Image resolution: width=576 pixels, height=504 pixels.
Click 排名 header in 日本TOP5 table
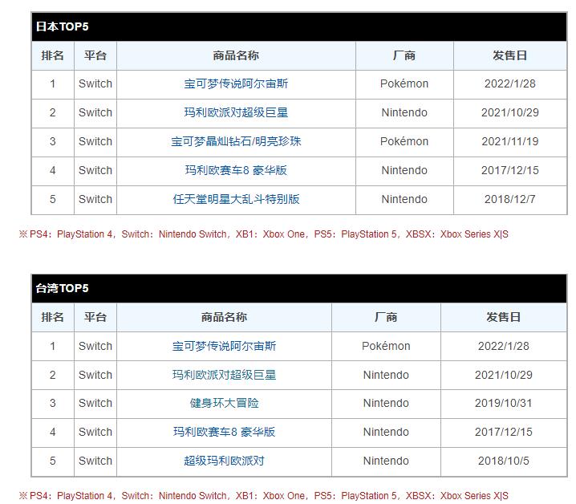[52, 55]
